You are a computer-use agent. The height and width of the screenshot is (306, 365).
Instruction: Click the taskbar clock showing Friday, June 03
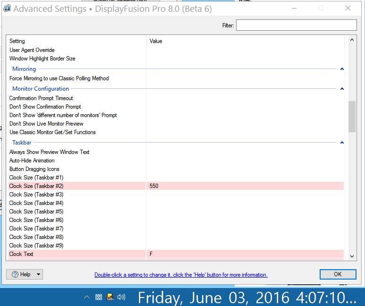pos(247,297)
